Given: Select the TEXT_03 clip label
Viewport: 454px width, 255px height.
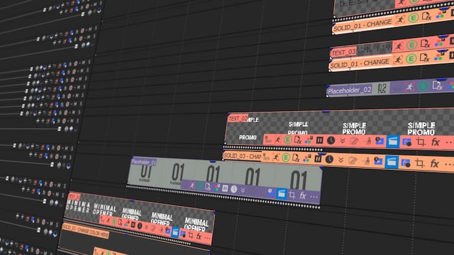Looking at the screenshot, I should (x=343, y=53).
